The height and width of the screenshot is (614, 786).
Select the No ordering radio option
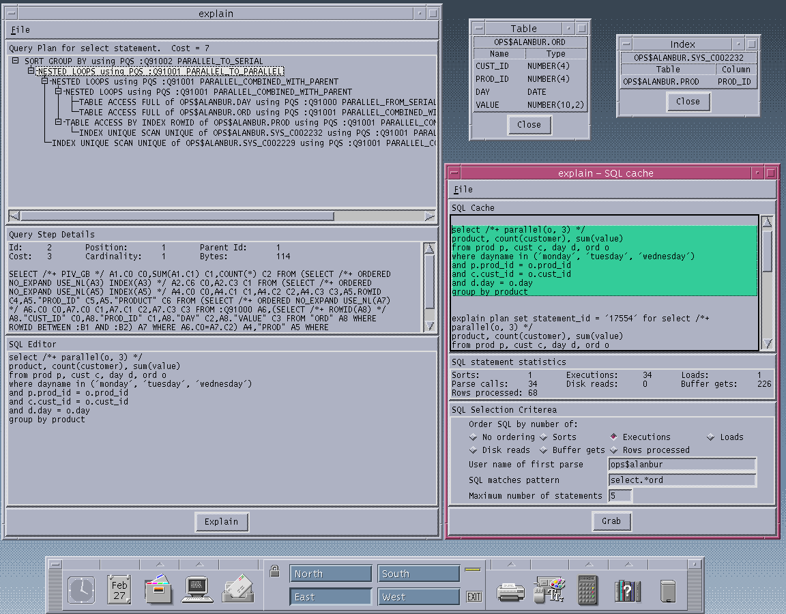[x=474, y=437]
